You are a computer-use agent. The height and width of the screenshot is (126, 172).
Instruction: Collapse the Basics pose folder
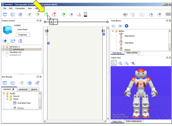point(113,31)
